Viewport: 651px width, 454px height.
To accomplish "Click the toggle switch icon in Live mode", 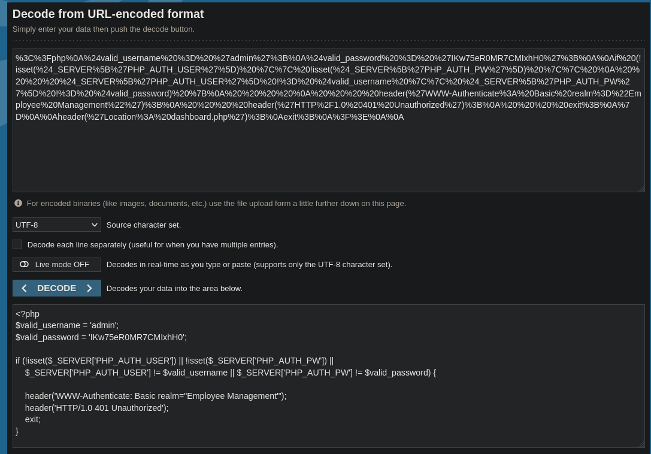I will click(24, 265).
